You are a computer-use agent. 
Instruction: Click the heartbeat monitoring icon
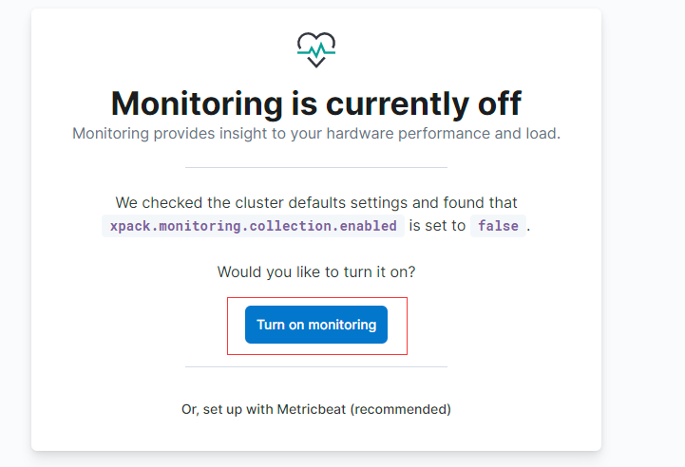[x=316, y=49]
